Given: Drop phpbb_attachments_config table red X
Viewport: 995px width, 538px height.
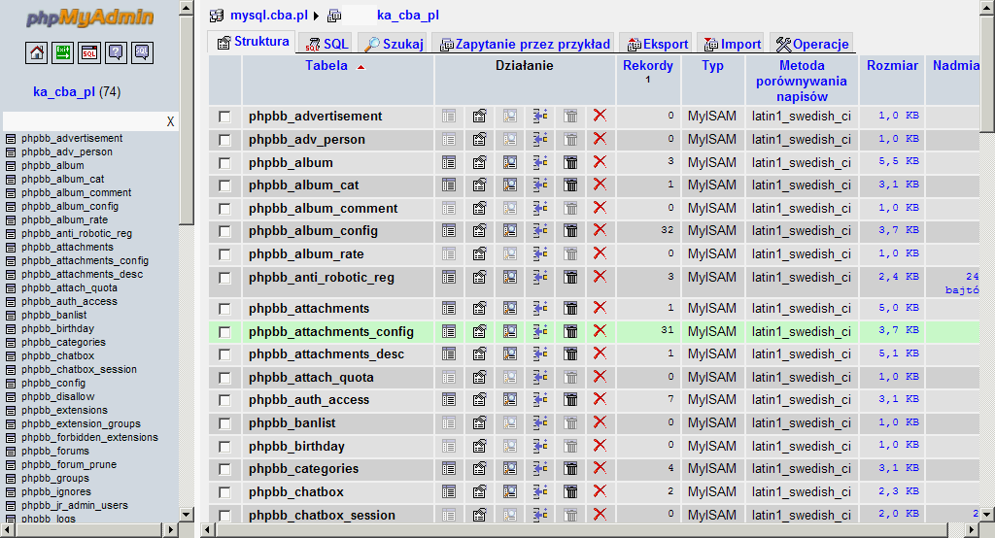Looking at the screenshot, I should tap(600, 330).
